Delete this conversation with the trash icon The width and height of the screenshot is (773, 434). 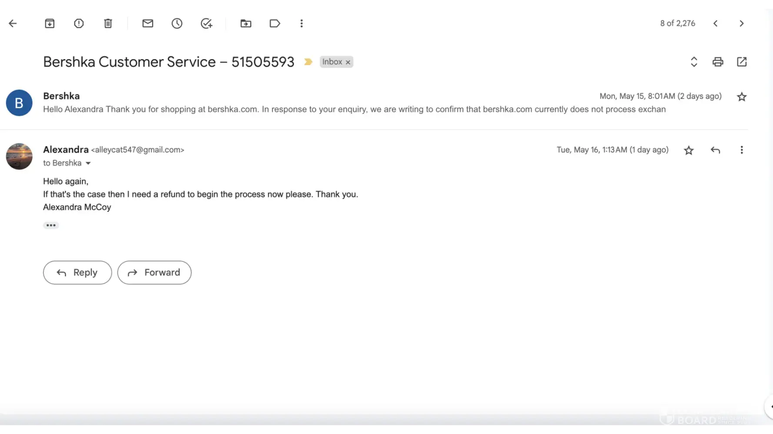coord(108,23)
